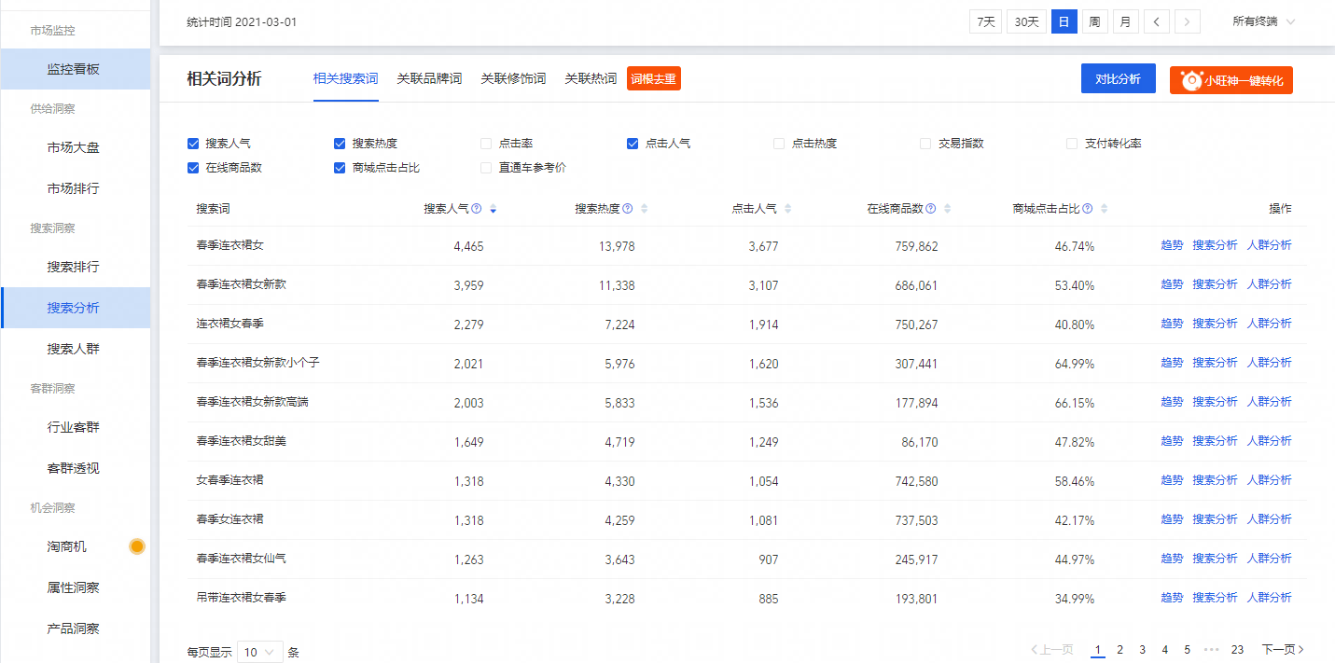
Task: Select the 7天 time range
Action: [985, 21]
